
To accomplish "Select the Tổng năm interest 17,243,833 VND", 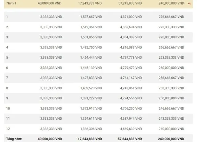I will point(89,139).
